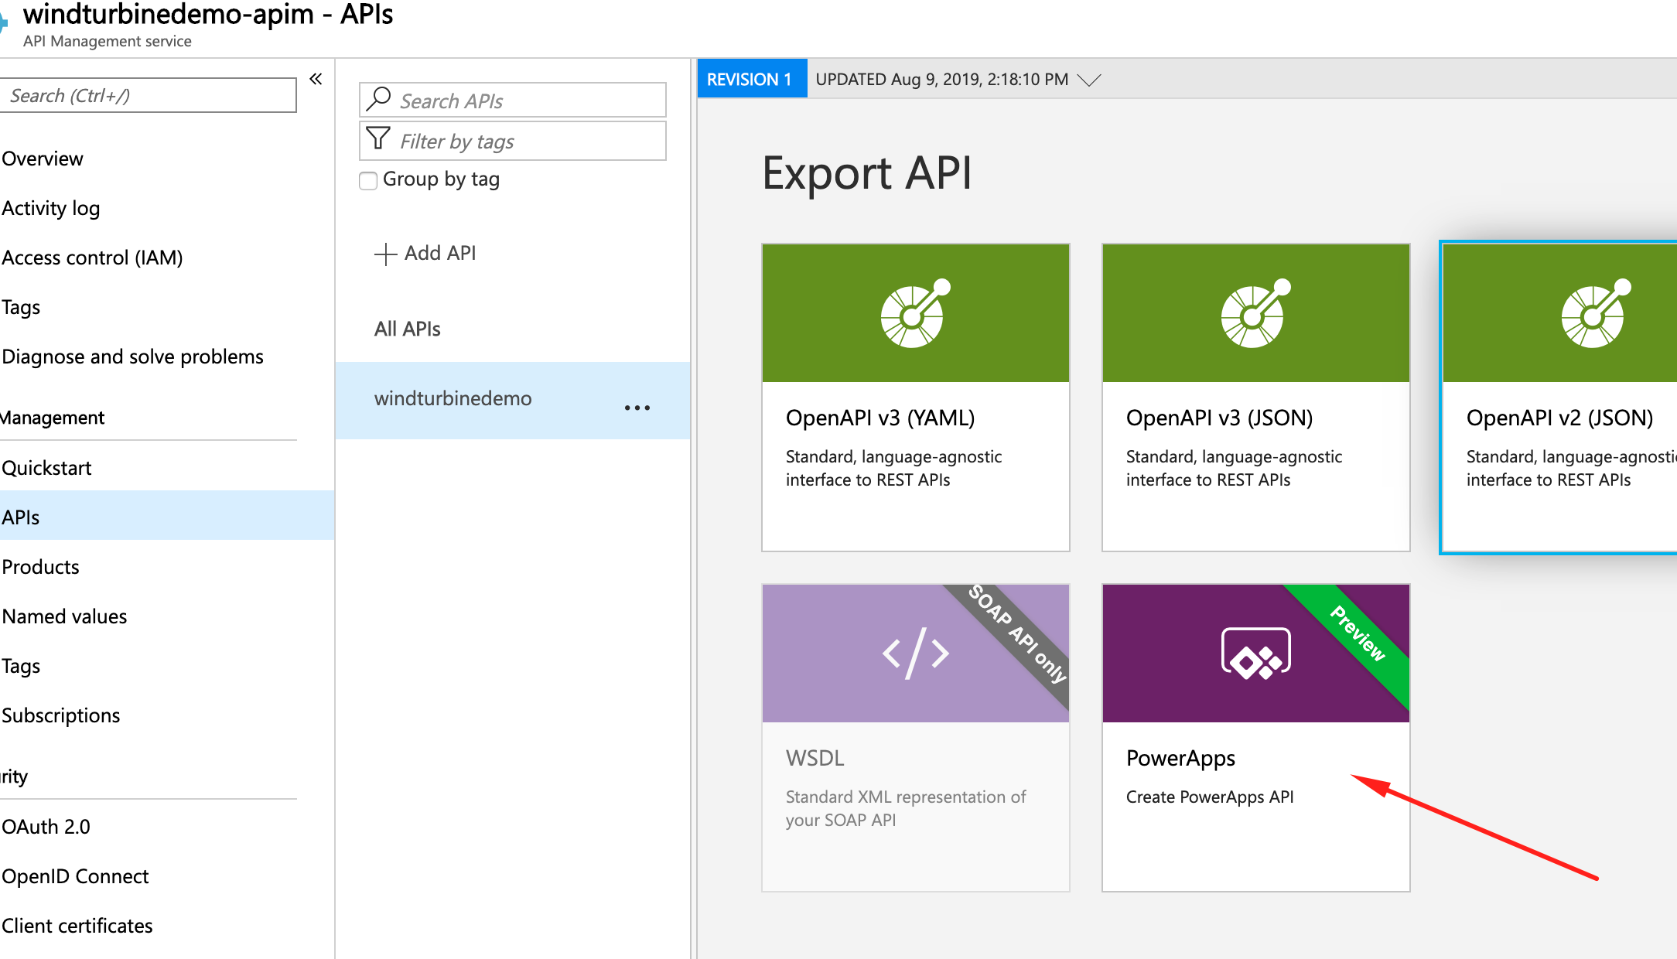
Task: Switch to the REVISION 1 tab
Action: [x=751, y=78]
